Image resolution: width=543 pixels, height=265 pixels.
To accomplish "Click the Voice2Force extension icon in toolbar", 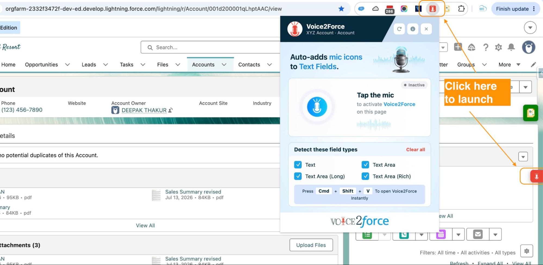I will pos(432,9).
